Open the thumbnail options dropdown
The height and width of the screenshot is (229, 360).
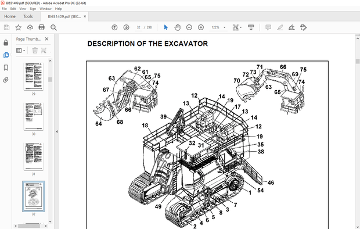coord(21,51)
